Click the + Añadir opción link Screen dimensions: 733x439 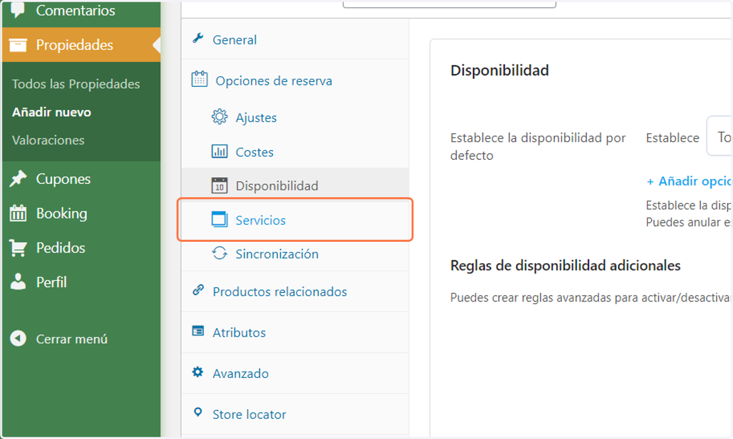pyautogui.click(x=689, y=181)
